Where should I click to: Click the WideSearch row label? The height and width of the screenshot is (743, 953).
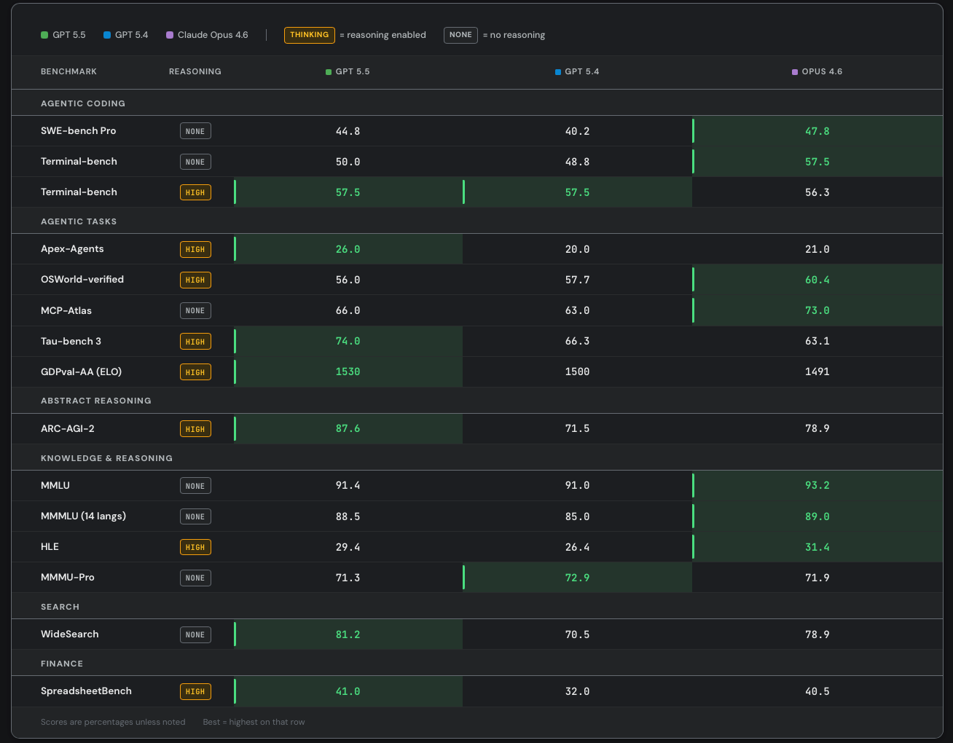pos(70,634)
